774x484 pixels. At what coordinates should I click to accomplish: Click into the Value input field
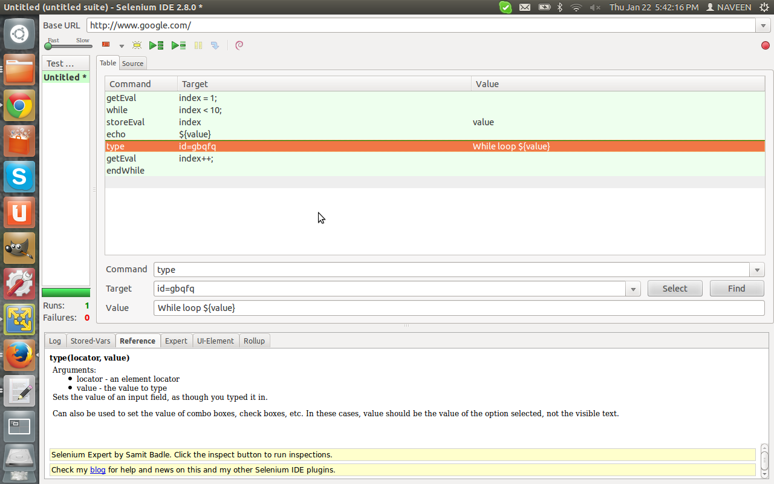(x=459, y=308)
